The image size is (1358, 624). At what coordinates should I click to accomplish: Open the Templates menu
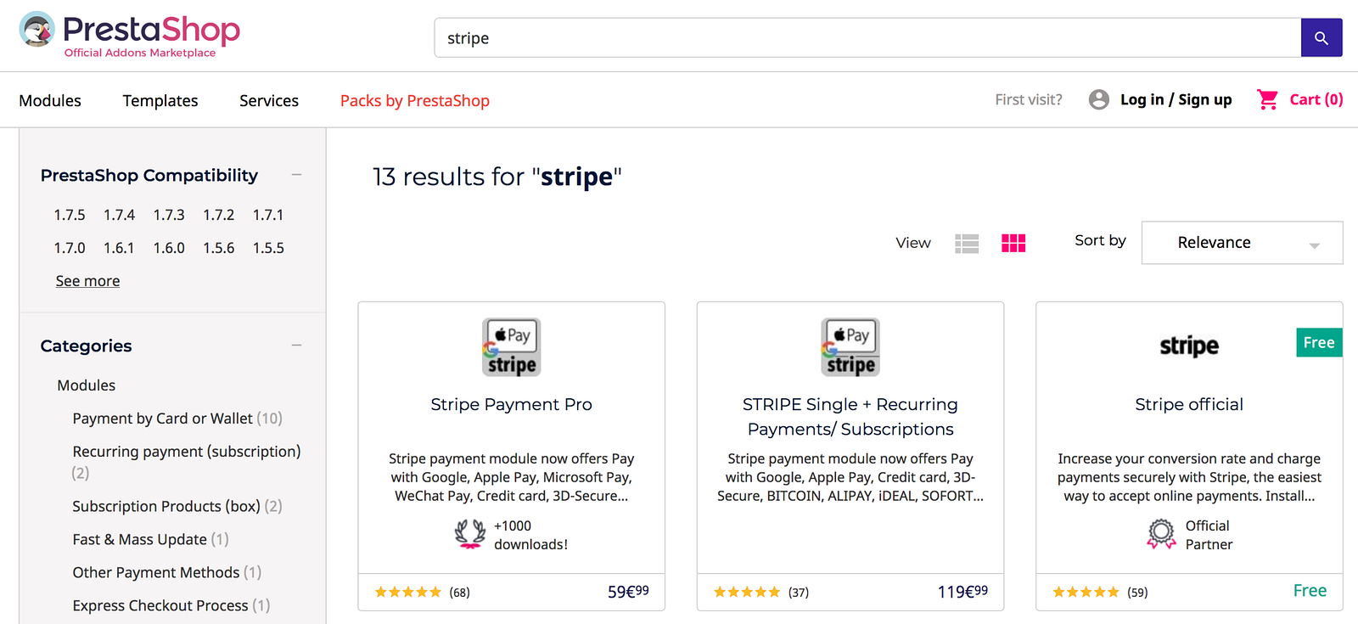coord(160,101)
